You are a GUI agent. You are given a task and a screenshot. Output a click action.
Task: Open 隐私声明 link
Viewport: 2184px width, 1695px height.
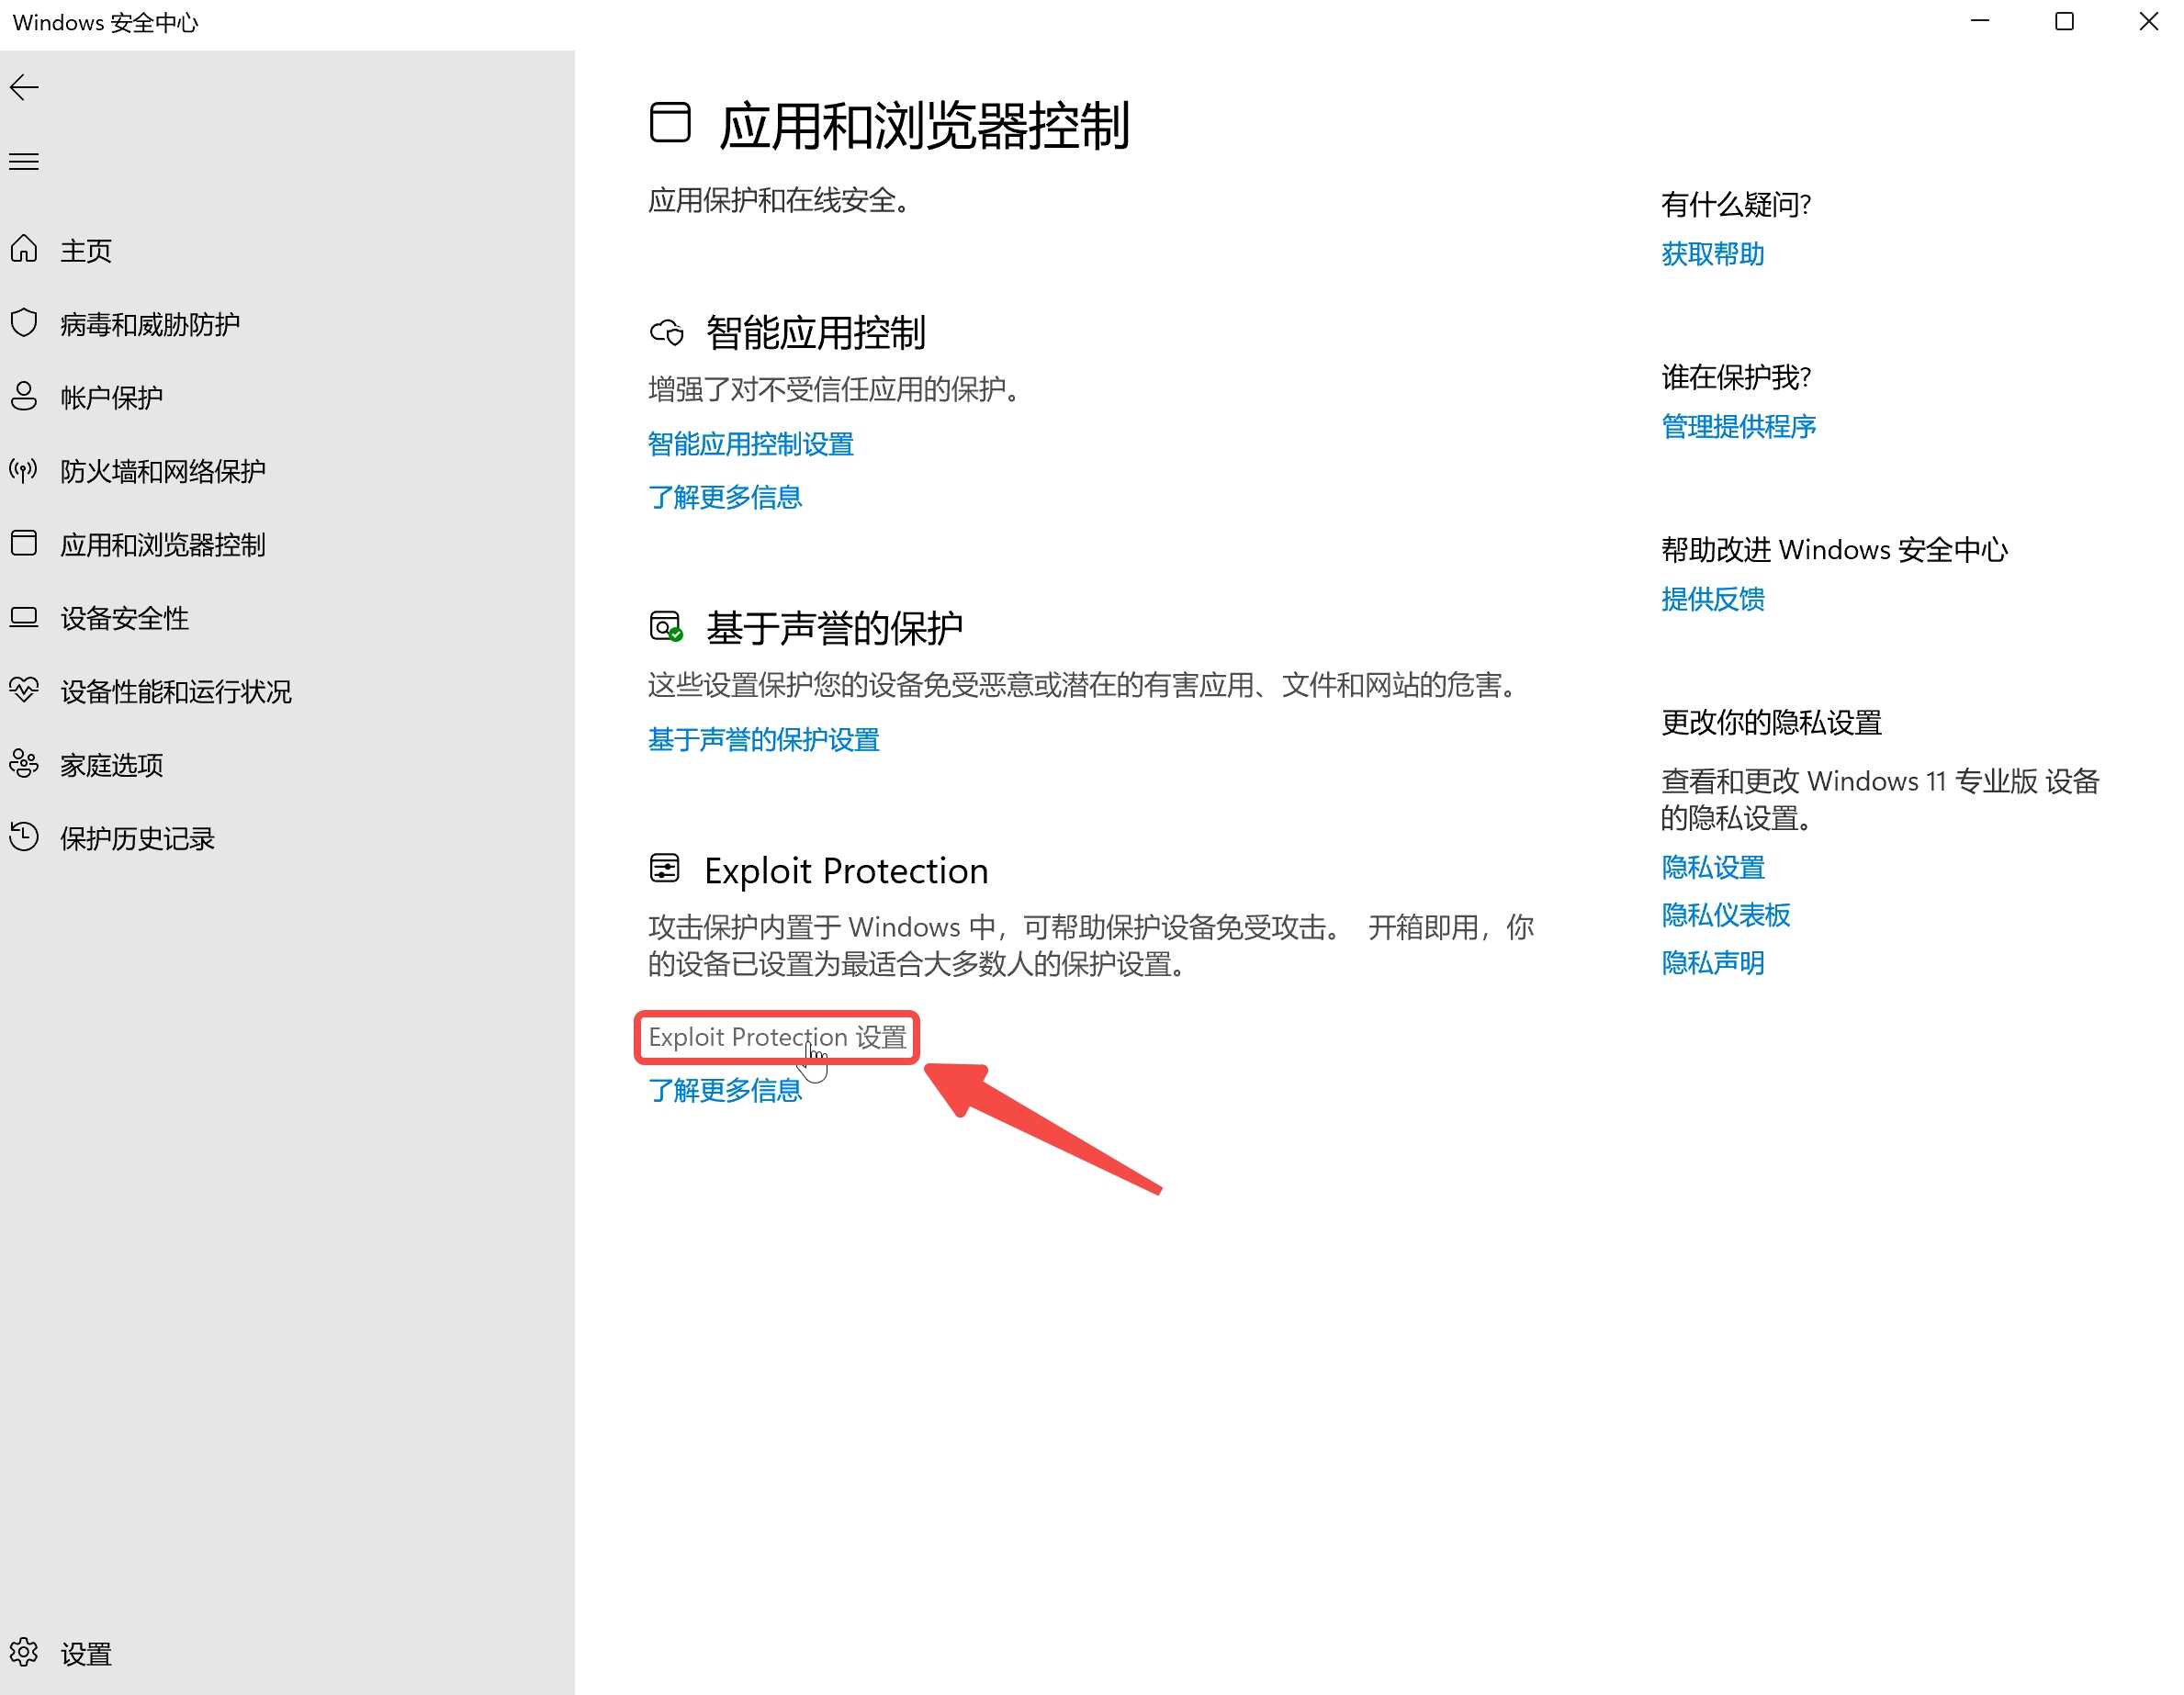coord(1713,963)
